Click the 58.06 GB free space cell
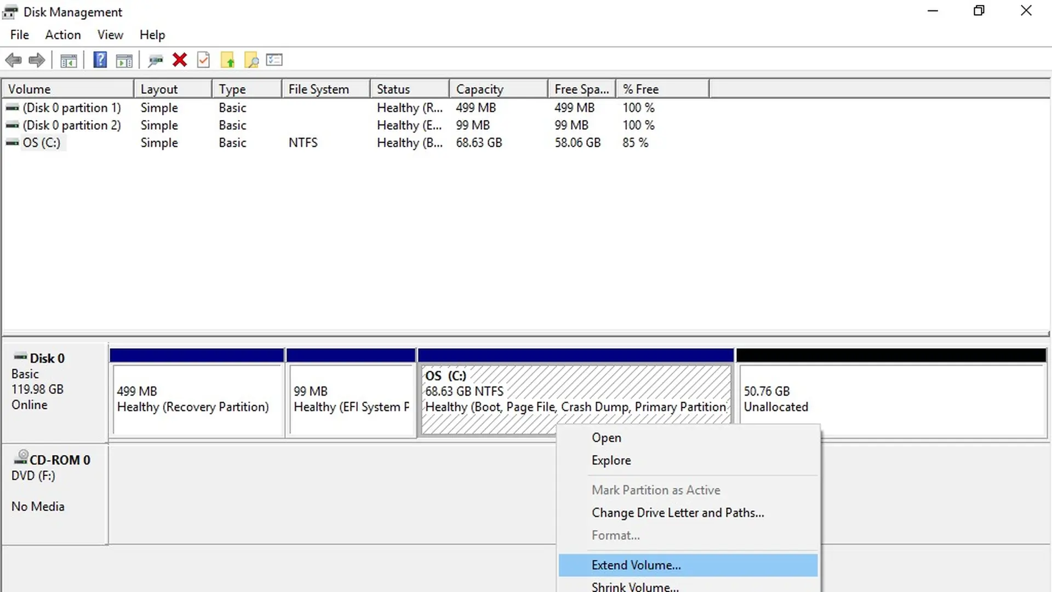The image size is (1052, 592). (578, 143)
